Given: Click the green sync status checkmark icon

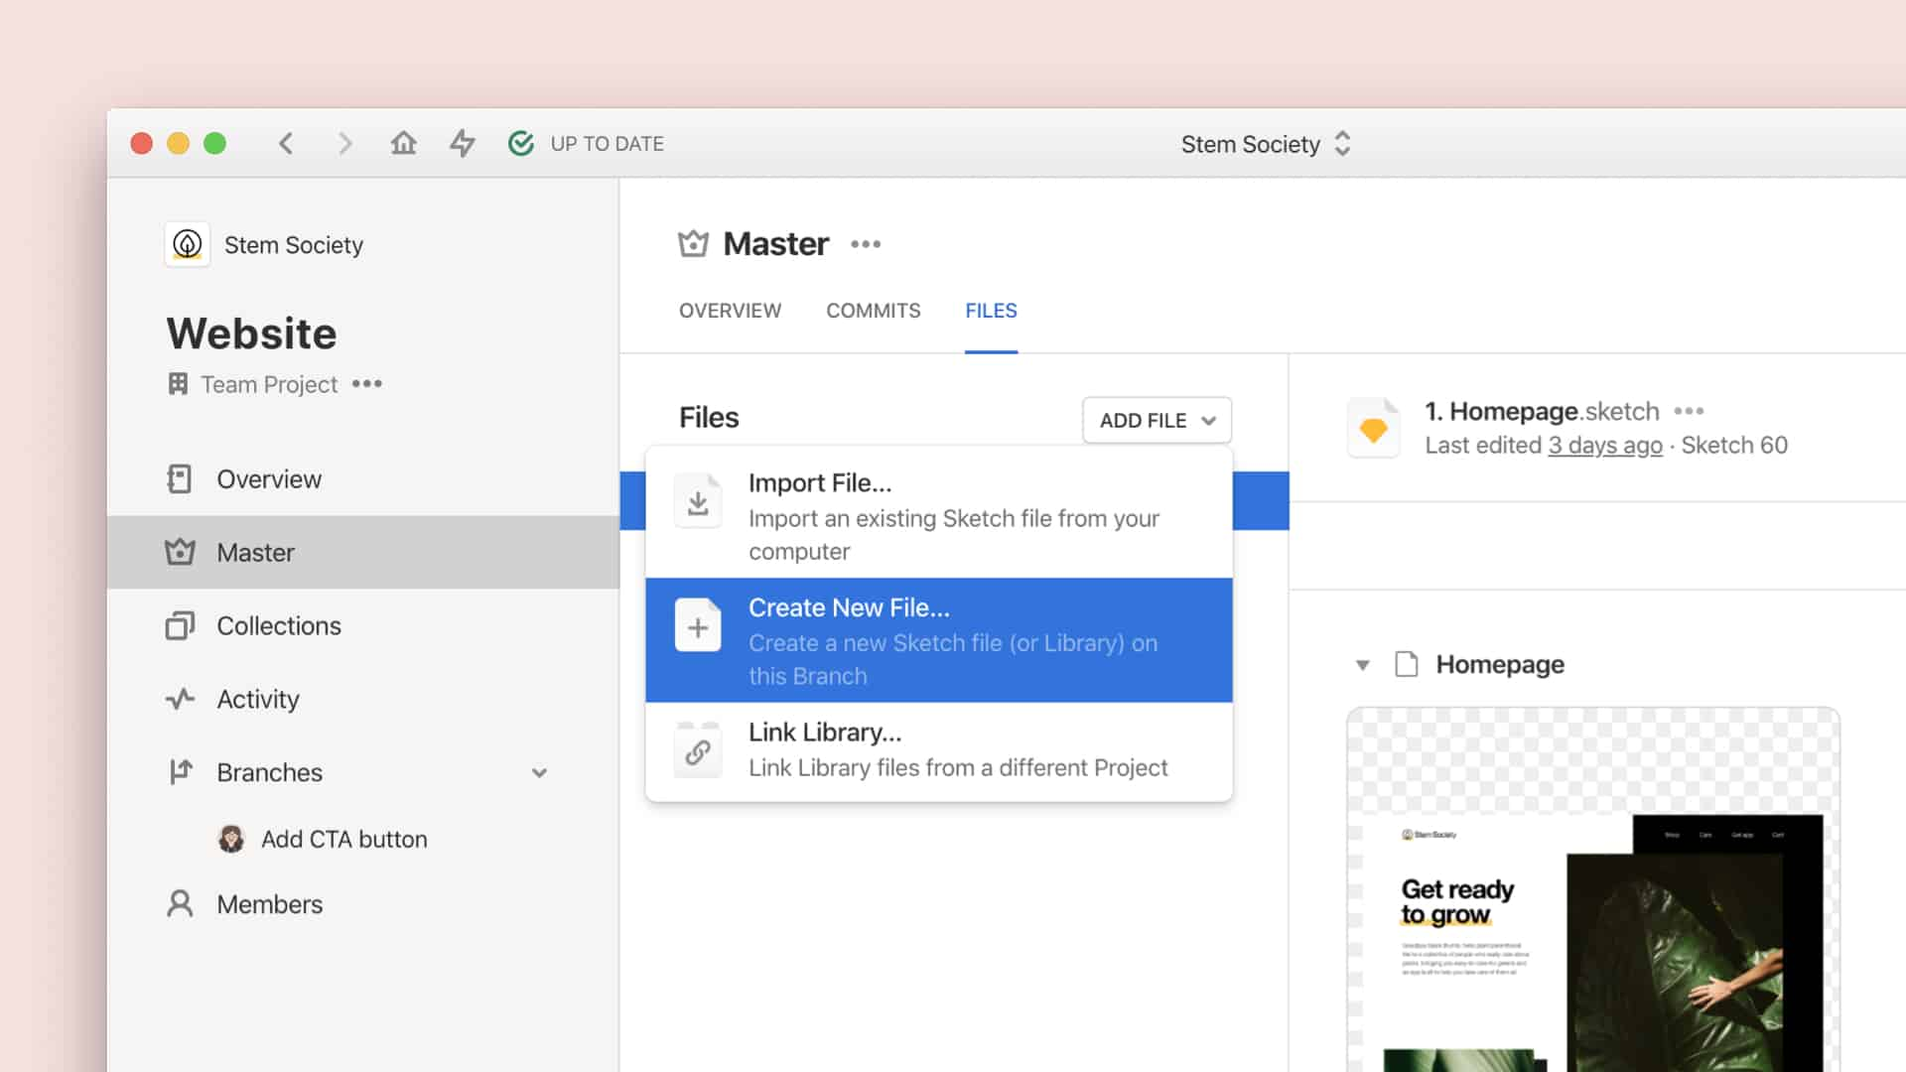Looking at the screenshot, I should [521, 144].
